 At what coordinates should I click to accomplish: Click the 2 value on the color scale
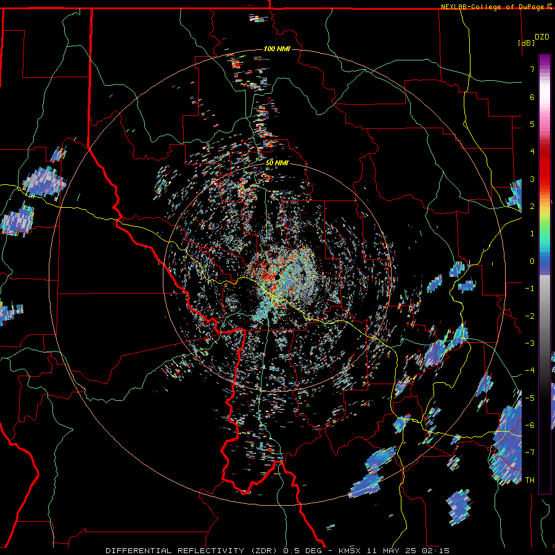coord(532,207)
